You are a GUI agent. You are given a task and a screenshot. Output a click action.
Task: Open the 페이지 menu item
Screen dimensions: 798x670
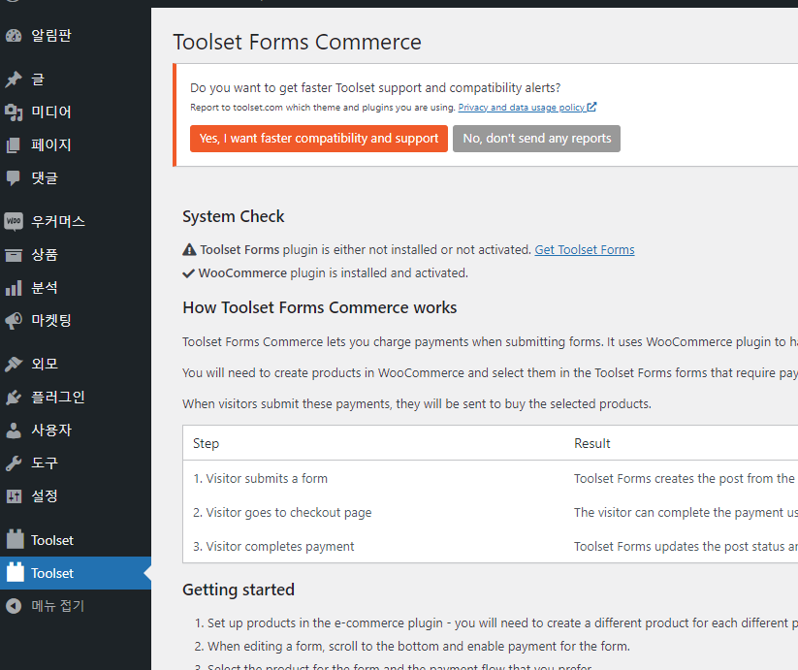pos(76,145)
